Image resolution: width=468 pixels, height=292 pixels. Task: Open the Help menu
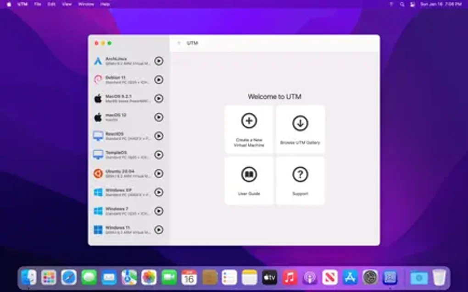click(105, 4)
